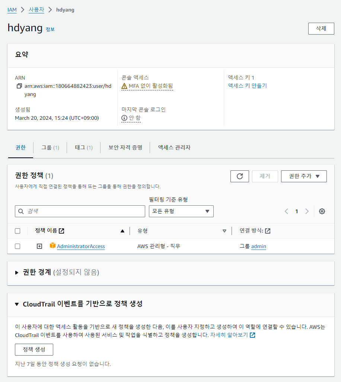341x382 pixels.
Task: Go to next page of policies
Action: pos(307,211)
